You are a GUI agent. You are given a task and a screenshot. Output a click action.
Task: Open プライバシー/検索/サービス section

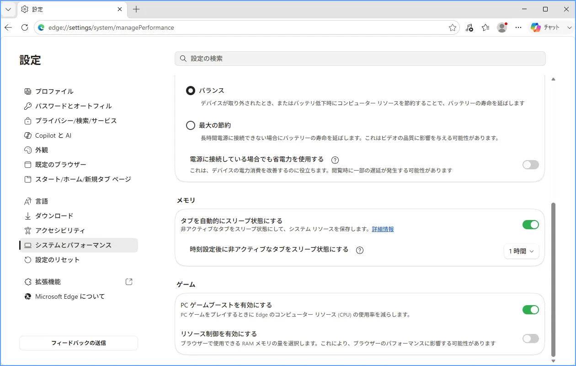click(79, 121)
